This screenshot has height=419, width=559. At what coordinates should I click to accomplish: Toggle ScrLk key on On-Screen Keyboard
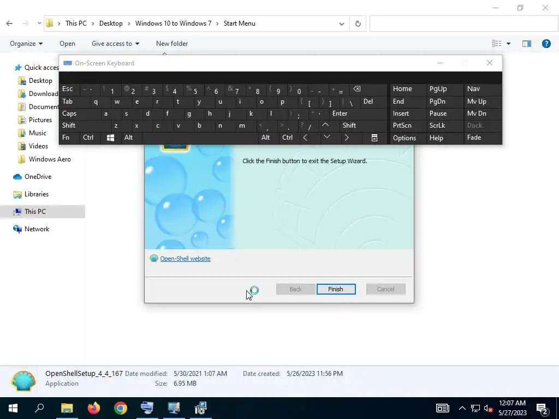444,125
